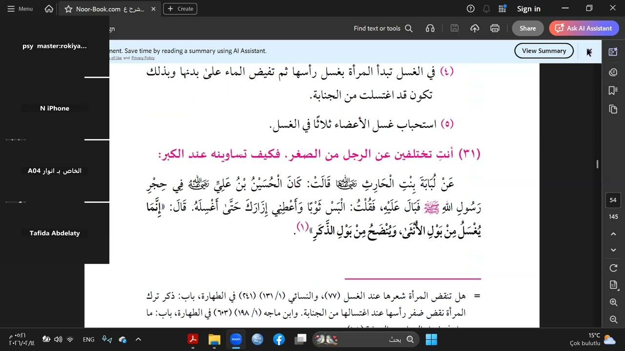Open Adobe Acrobat from the taskbar

[193, 339]
